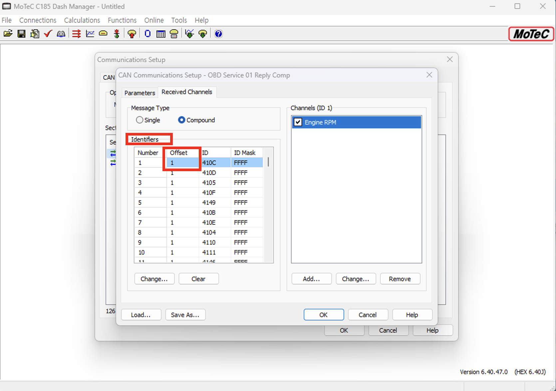This screenshot has width=556, height=391.
Task: Click Cancel in CAN Communications Setup dialog
Action: coord(368,315)
